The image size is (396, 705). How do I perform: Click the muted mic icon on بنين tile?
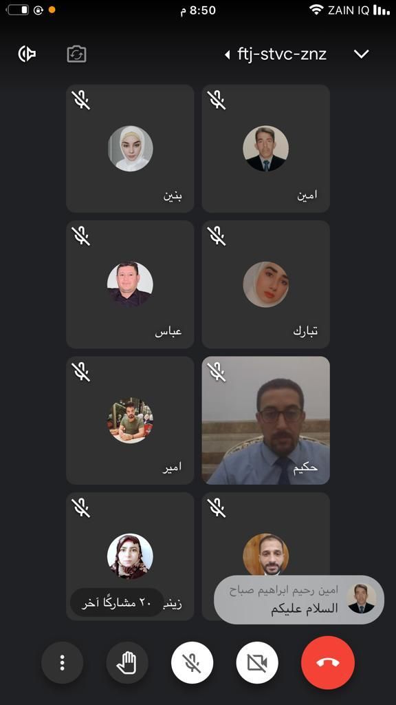click(x=81, y=100)
